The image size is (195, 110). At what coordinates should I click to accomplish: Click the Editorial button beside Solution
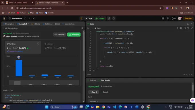[60, 34]
